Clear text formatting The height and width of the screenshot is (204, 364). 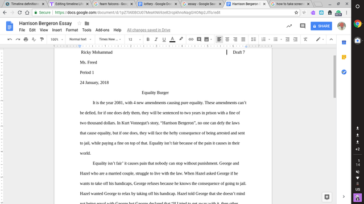click(x=305, y=40)
